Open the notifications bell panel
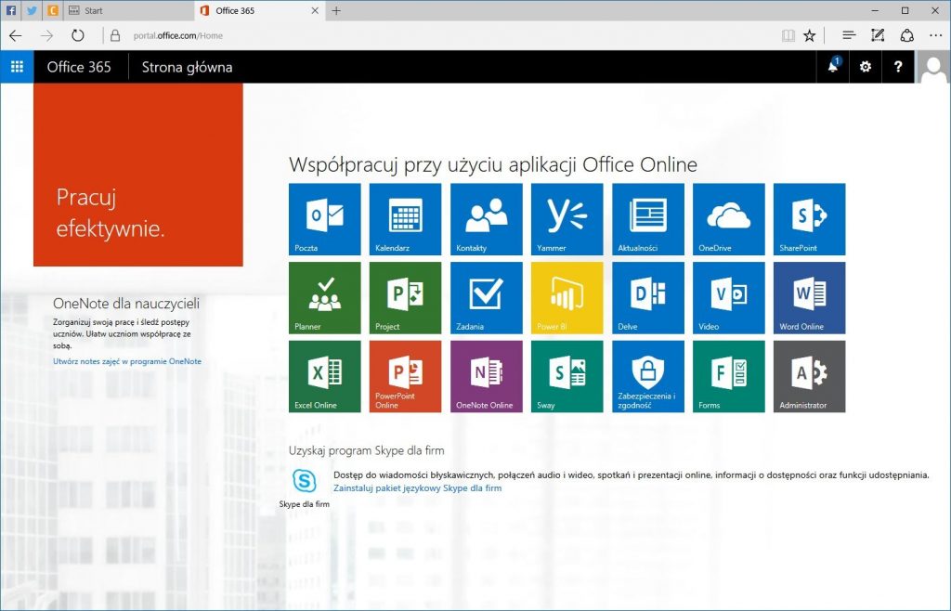This screenshot has height=611, width=951. click(x=833, y=67)
